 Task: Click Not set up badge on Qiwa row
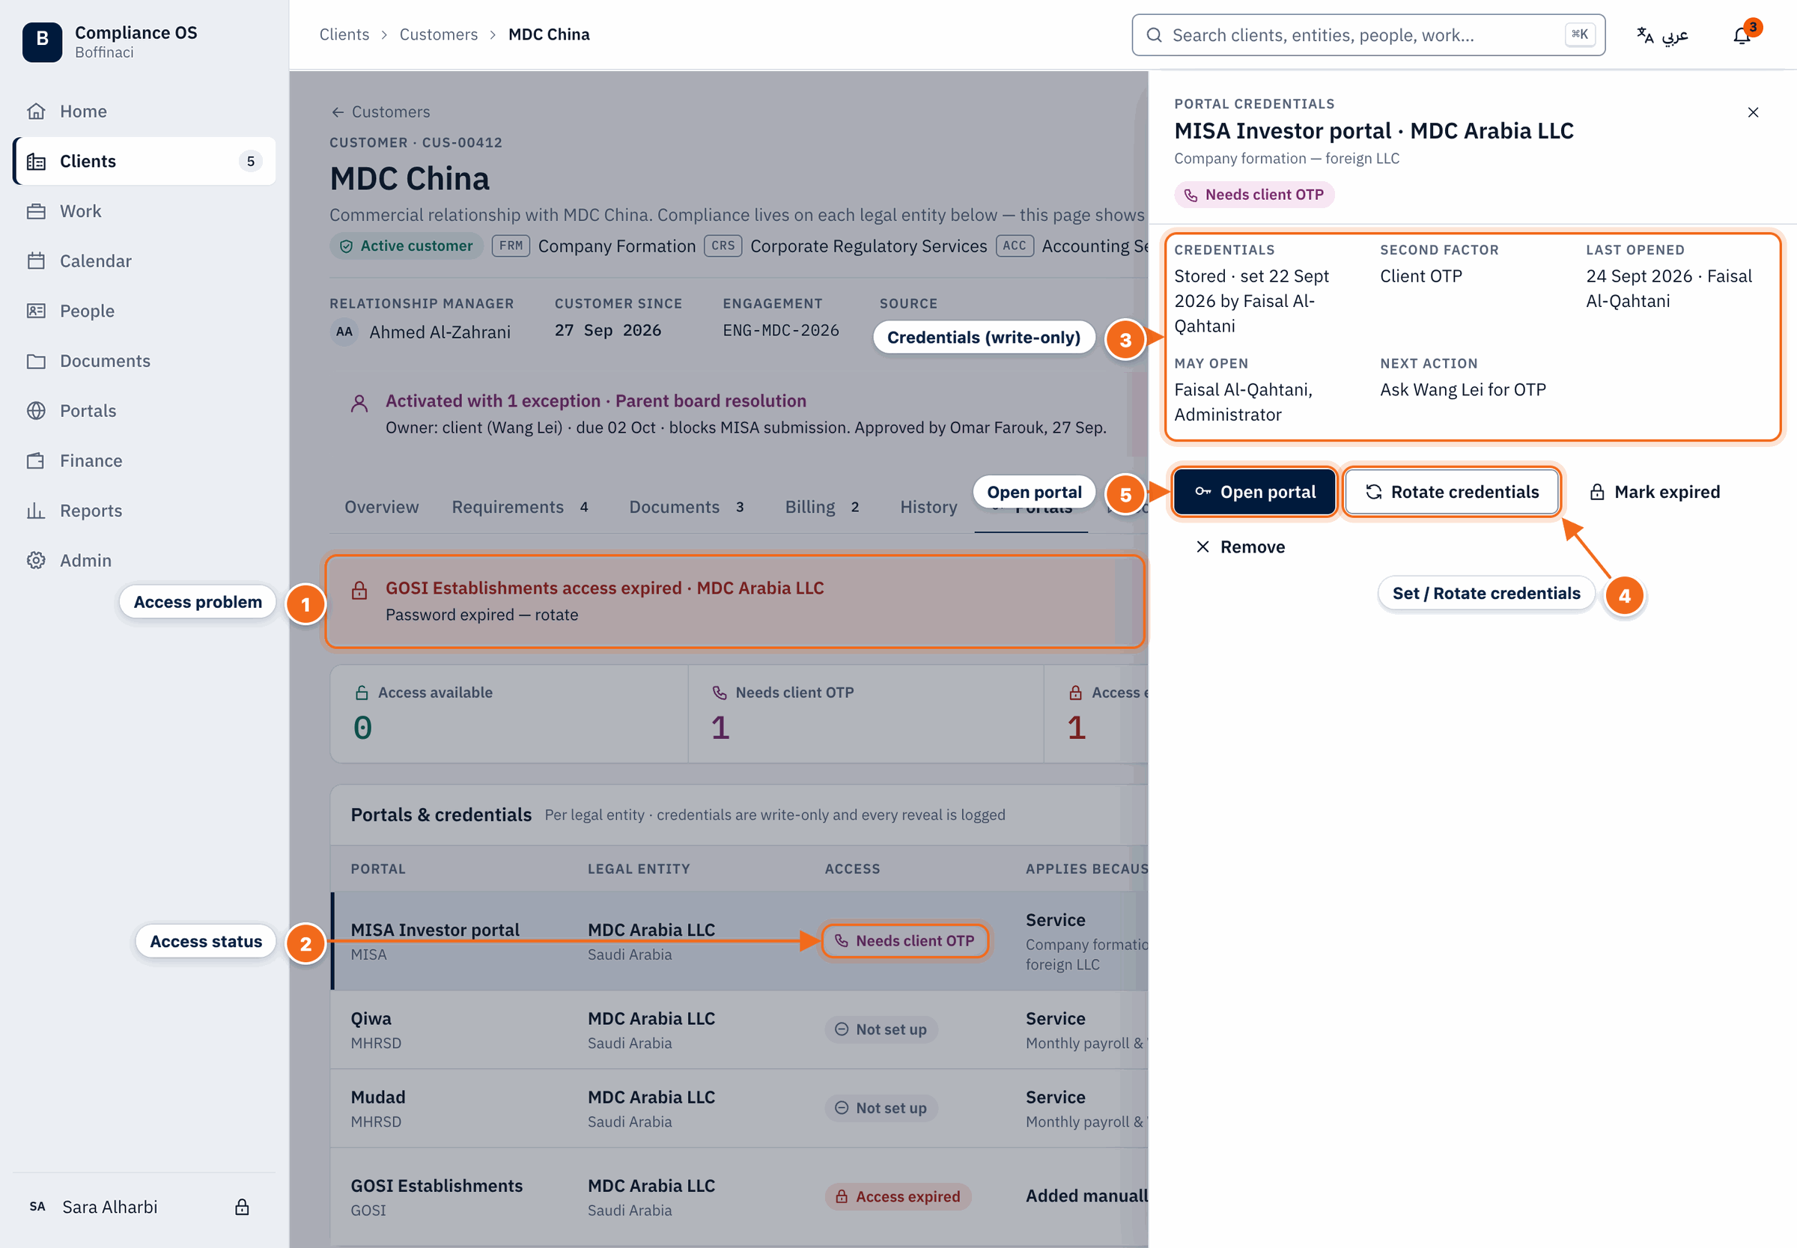tap(881, 1030)
